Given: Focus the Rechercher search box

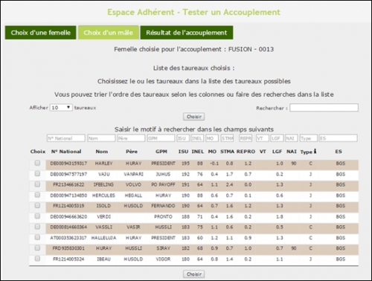Looking at the screenshot, I should (x=324, y=108).
